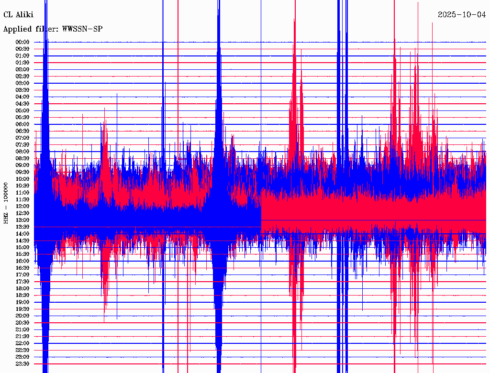Click the 09:30 time label

click(x=22, y=172)
